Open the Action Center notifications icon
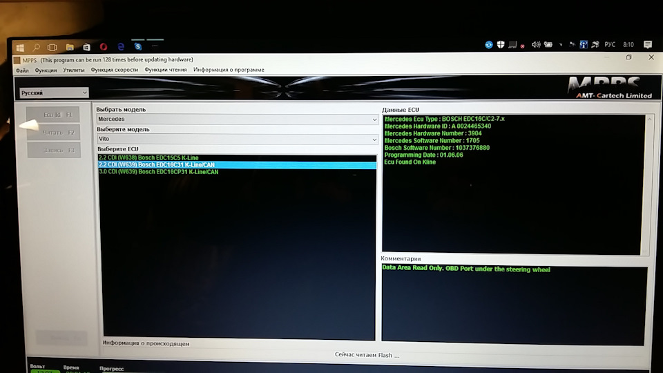This screenshot has width=663, height=373. [647, 44]
